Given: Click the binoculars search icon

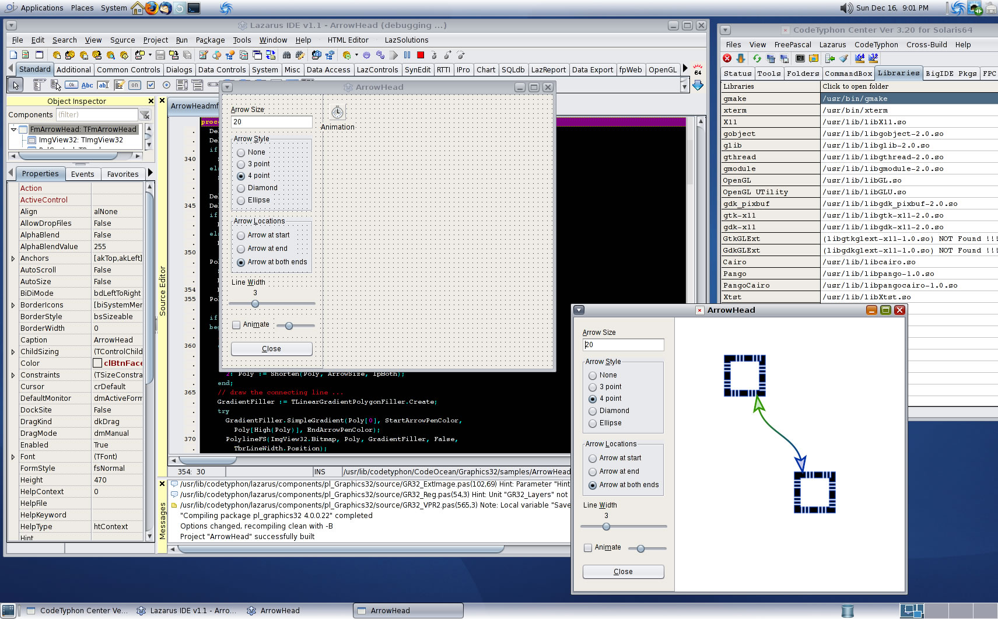Looking at the screenshot, I should tap(286, 55).
